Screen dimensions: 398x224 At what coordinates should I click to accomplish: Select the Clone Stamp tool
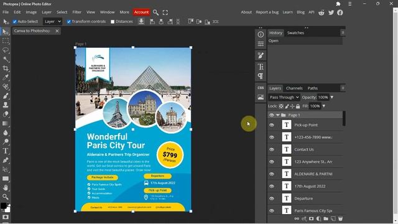point(6,105)
